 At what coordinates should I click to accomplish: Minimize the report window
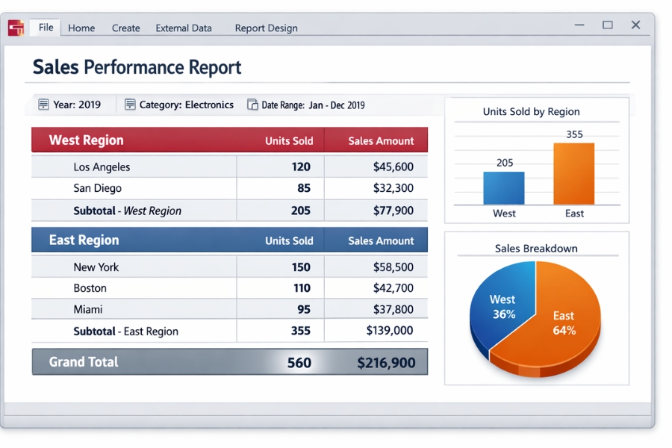coord(579,25)
